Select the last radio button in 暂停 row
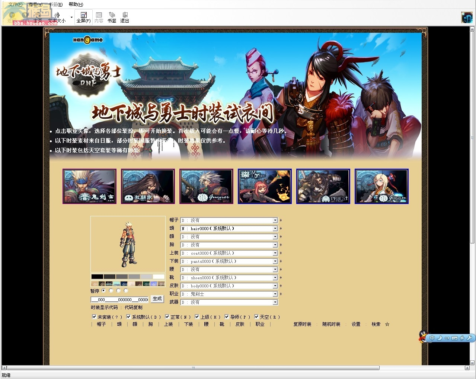This screenshot has width=476, height=379. click(126, 290)
